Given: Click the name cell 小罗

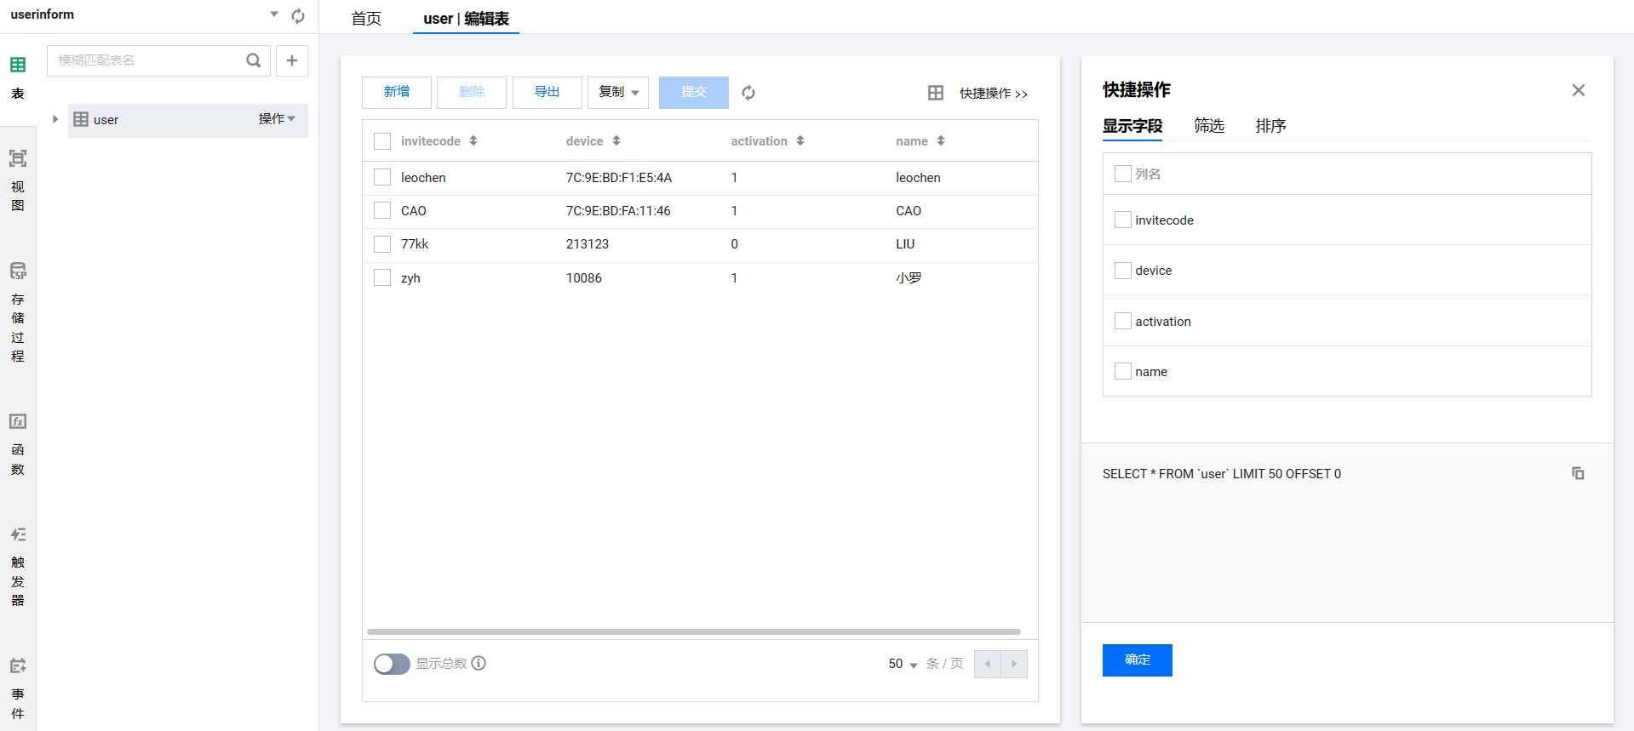Looking at the screenshot, I should coord(909,278).
